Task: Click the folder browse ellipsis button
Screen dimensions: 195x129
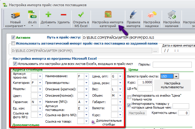Action: (155, 51)
